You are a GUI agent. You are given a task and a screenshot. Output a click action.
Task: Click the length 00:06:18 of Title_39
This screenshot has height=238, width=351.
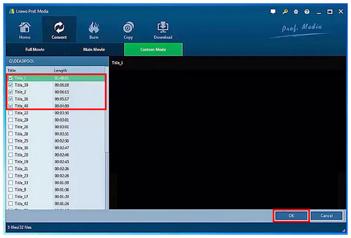click(x=62, y=85)
